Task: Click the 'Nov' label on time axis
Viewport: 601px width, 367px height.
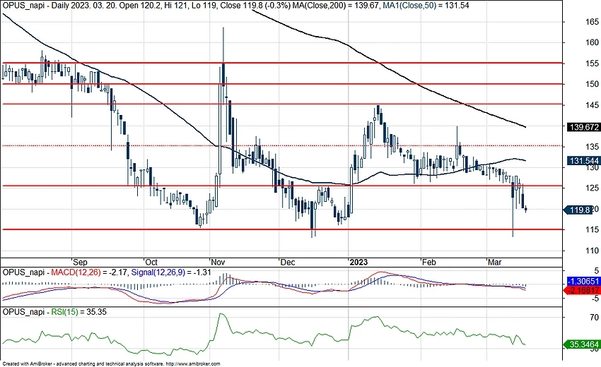Action: [x=218, y=260]
